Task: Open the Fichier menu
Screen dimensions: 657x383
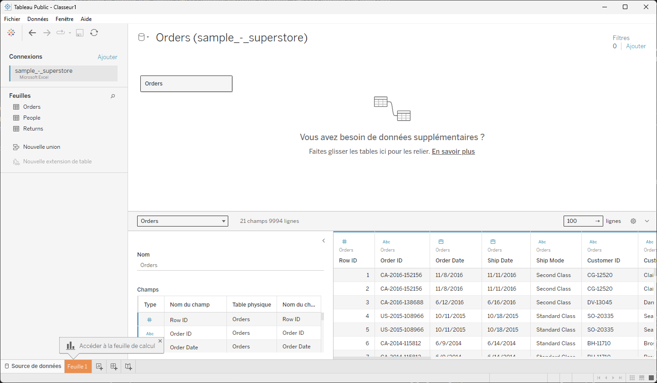Action: click(x=12, y=19)
